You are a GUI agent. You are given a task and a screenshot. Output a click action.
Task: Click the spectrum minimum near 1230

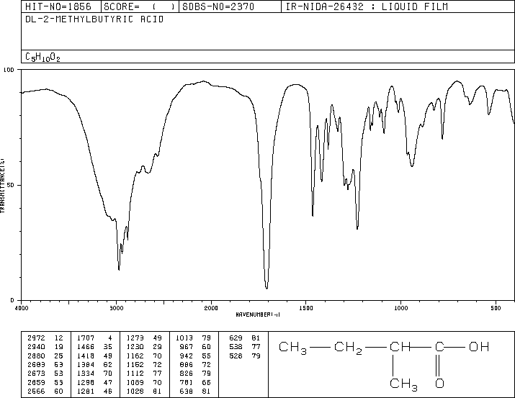point(357,227)
